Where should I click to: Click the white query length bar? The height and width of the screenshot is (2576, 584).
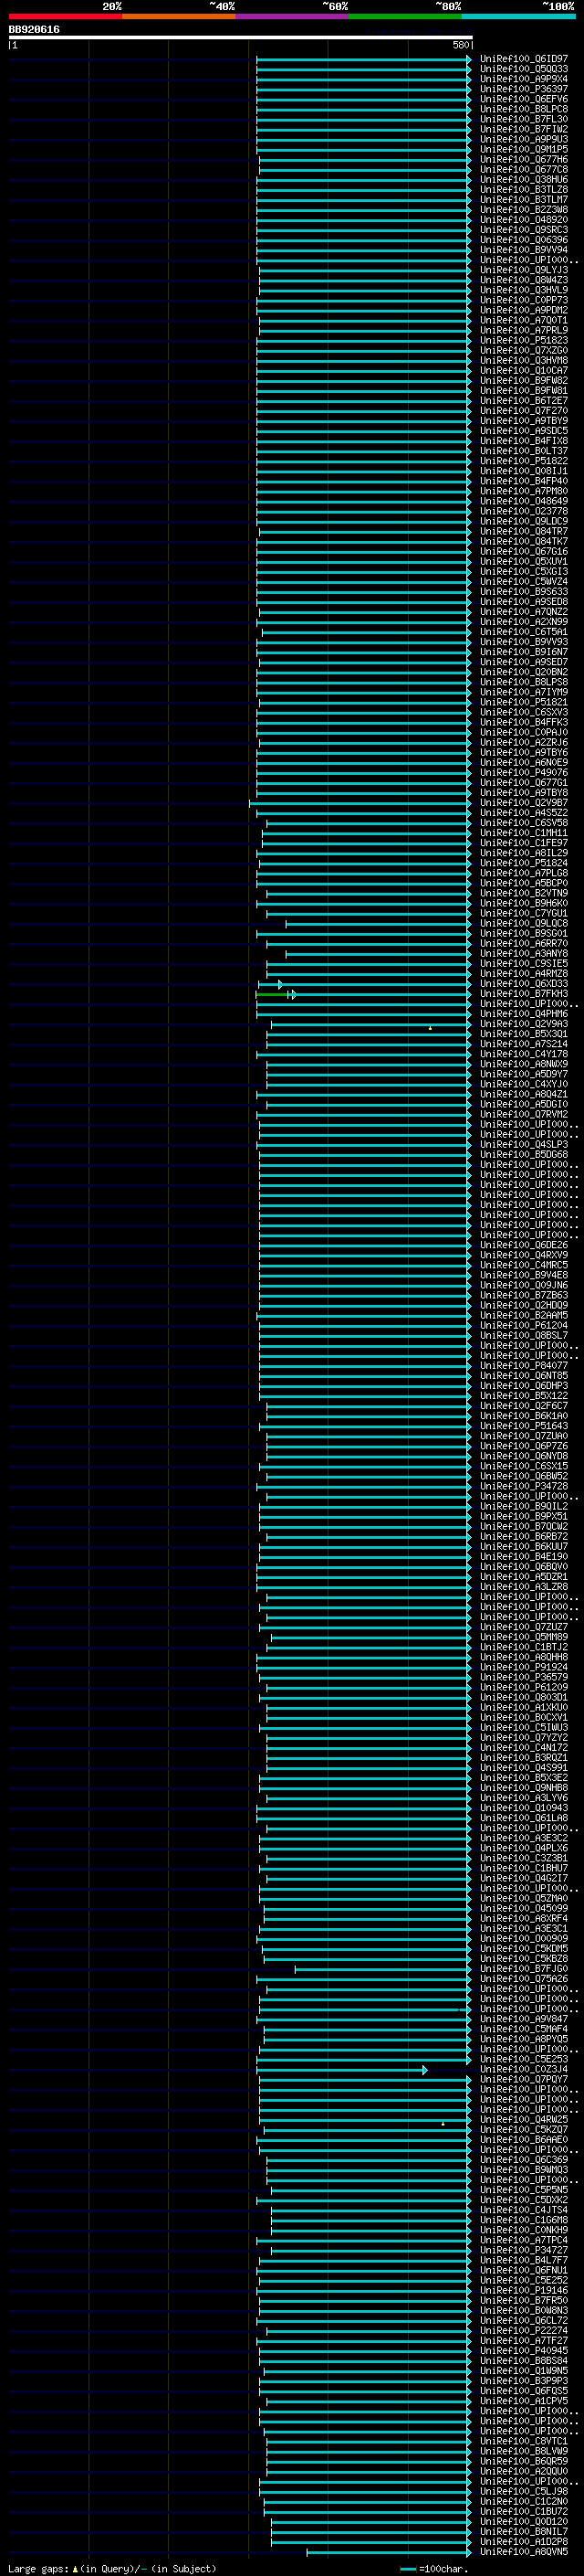[241, 38]
